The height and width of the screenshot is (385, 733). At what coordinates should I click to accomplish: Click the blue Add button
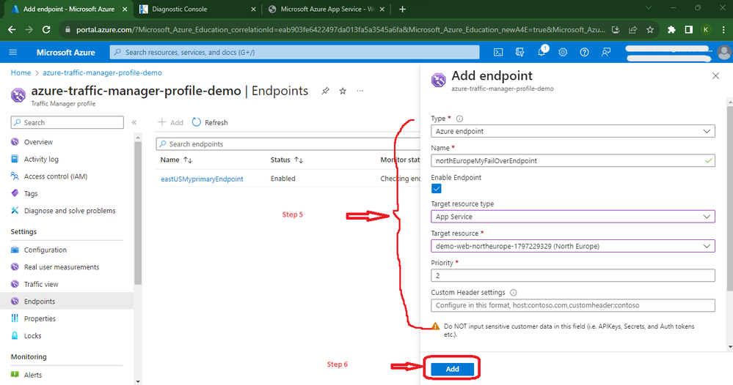pos(452,369)
